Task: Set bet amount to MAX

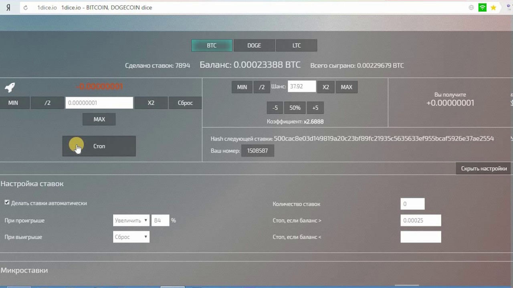Action: 99,119
